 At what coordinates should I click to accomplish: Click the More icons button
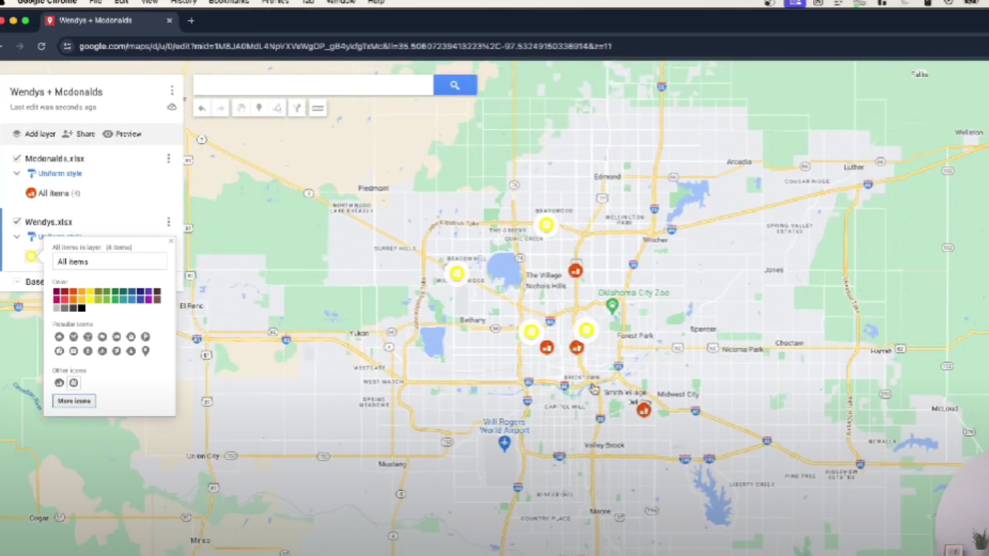(x=74, y=401)
